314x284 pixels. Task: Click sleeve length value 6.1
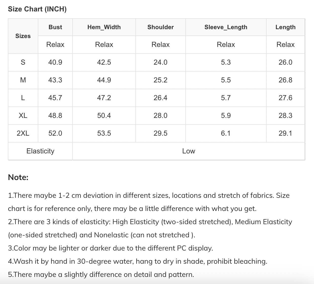point(226,133)
